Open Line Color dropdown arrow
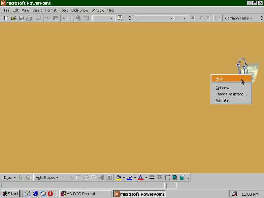This screenshot has height=198, width=264. pos(135,178)
